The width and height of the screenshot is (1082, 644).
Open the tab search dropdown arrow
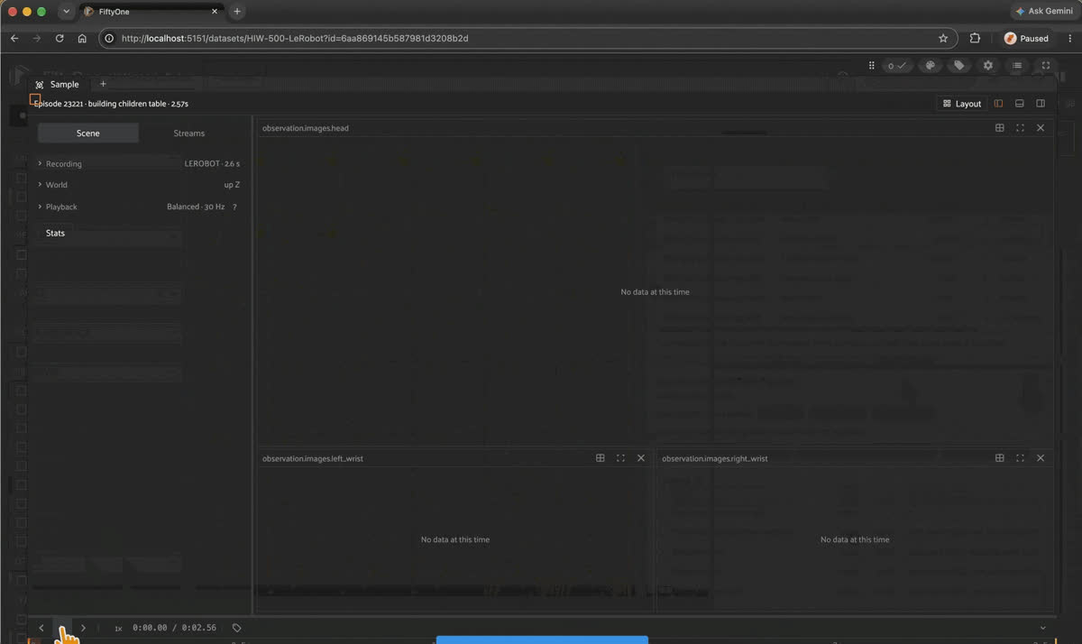click(x=67, y=12)
